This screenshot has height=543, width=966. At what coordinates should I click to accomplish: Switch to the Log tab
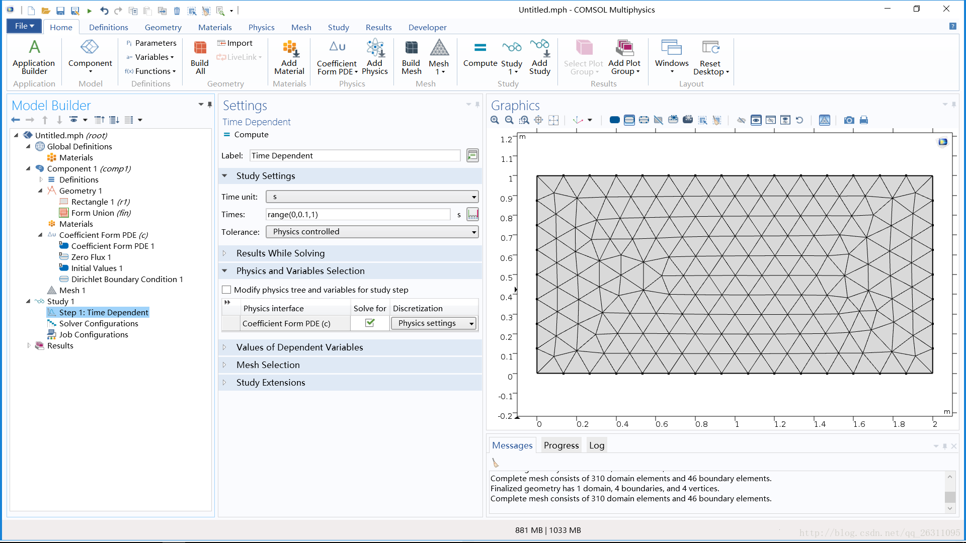point(597,445)
